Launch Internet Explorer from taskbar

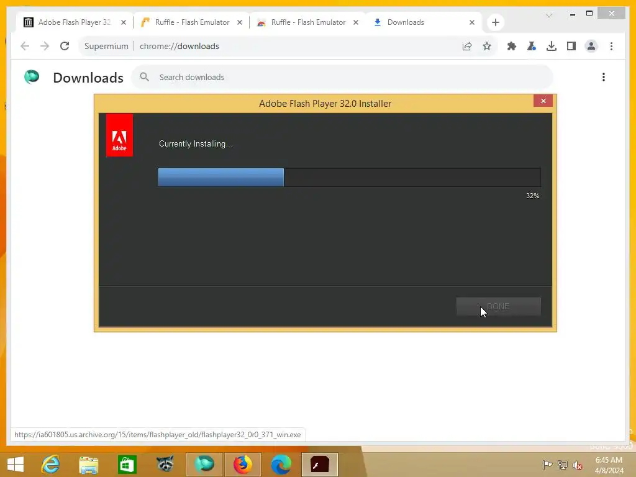coord(51,465)
